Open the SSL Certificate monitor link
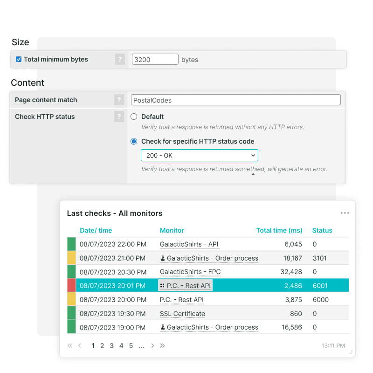 [x=182, y=313]
